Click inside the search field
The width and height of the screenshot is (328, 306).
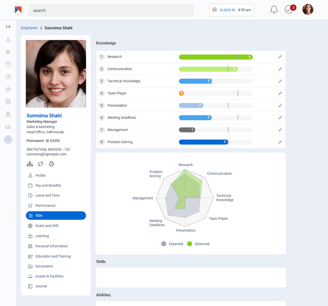coord(109,10)
